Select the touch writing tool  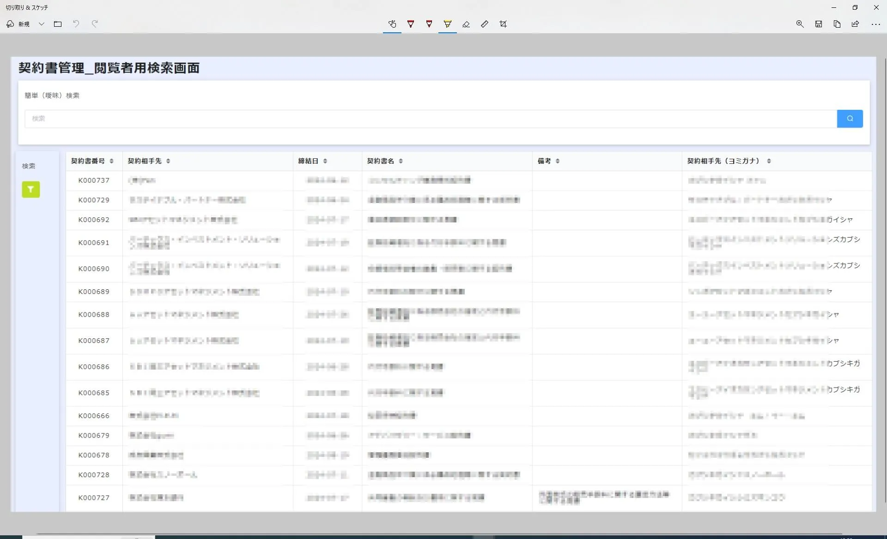392,24
